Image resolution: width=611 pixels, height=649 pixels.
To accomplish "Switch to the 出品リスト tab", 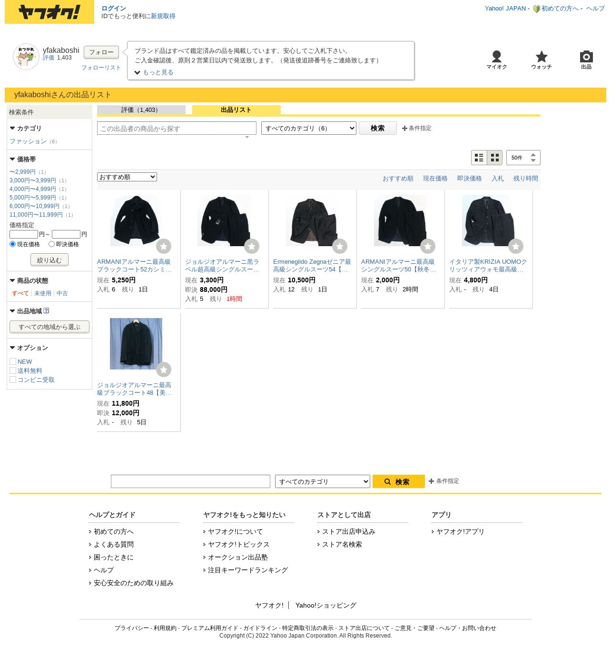I will click(236, 110).
